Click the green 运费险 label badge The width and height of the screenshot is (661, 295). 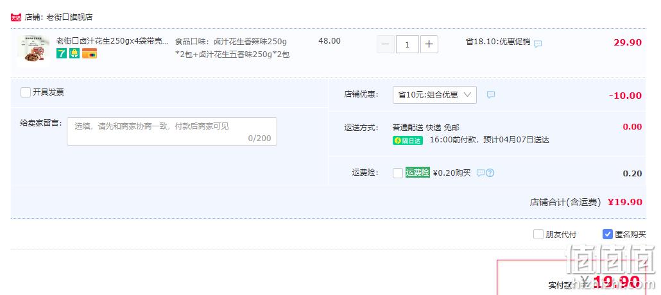point(417,173)
